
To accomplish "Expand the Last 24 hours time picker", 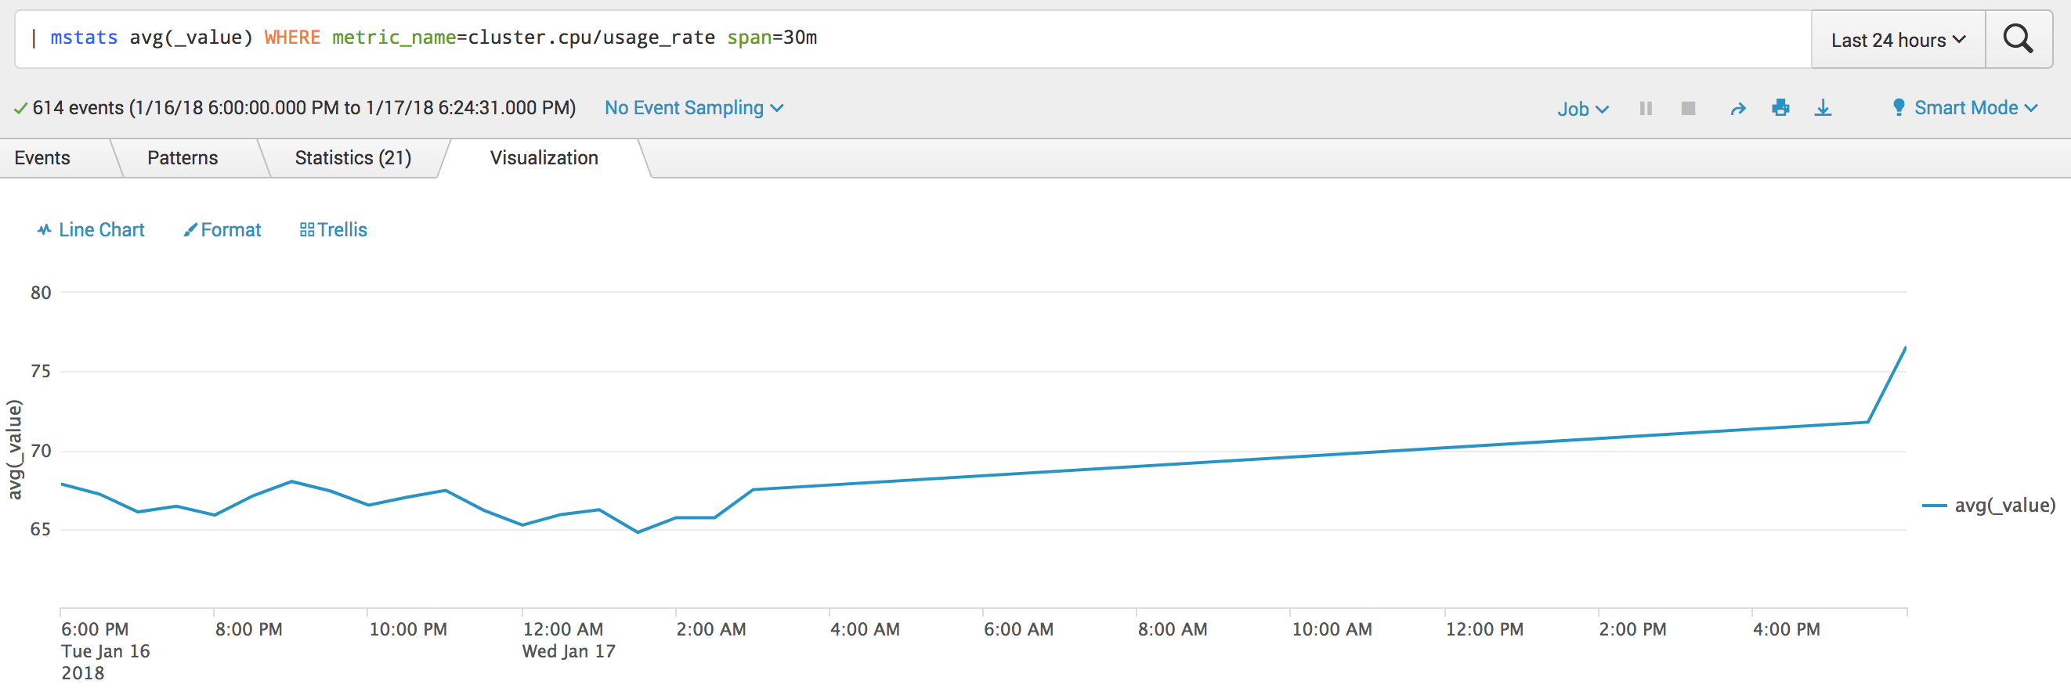I will 1897,39.
